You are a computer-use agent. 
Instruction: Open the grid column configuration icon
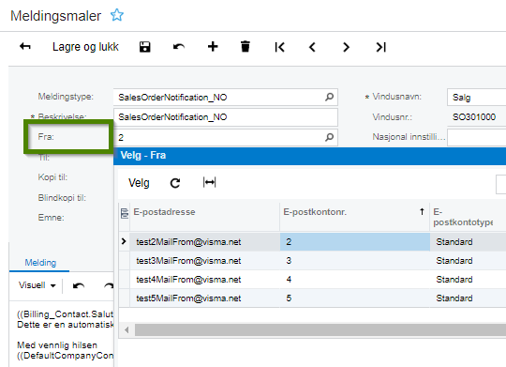[x=125, y=213]
